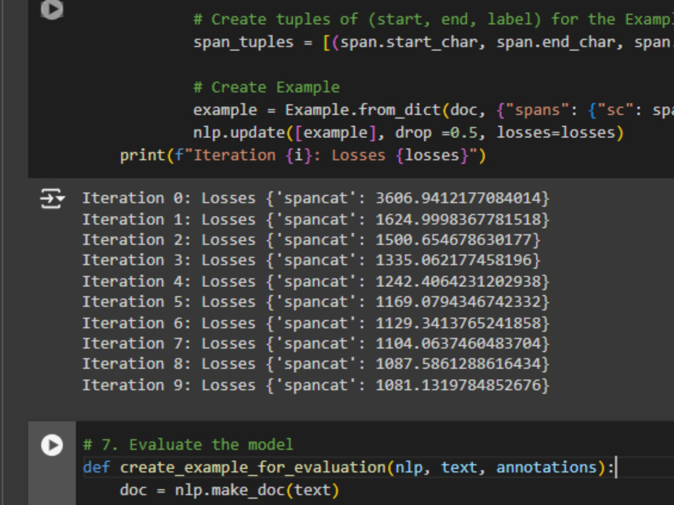Screen dimensions: 674x505
Task: Click the 'doc = nlp.make_doc(text)' line
Action: tap(230, 490)
